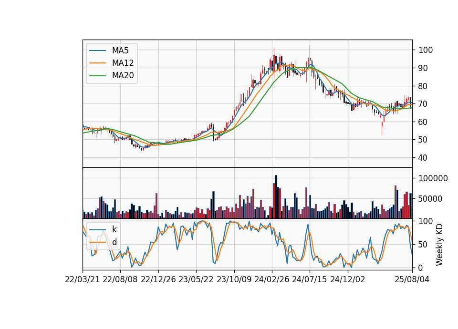
Task: Click the 24/02/26 date tick label
Action: point(271,279)
